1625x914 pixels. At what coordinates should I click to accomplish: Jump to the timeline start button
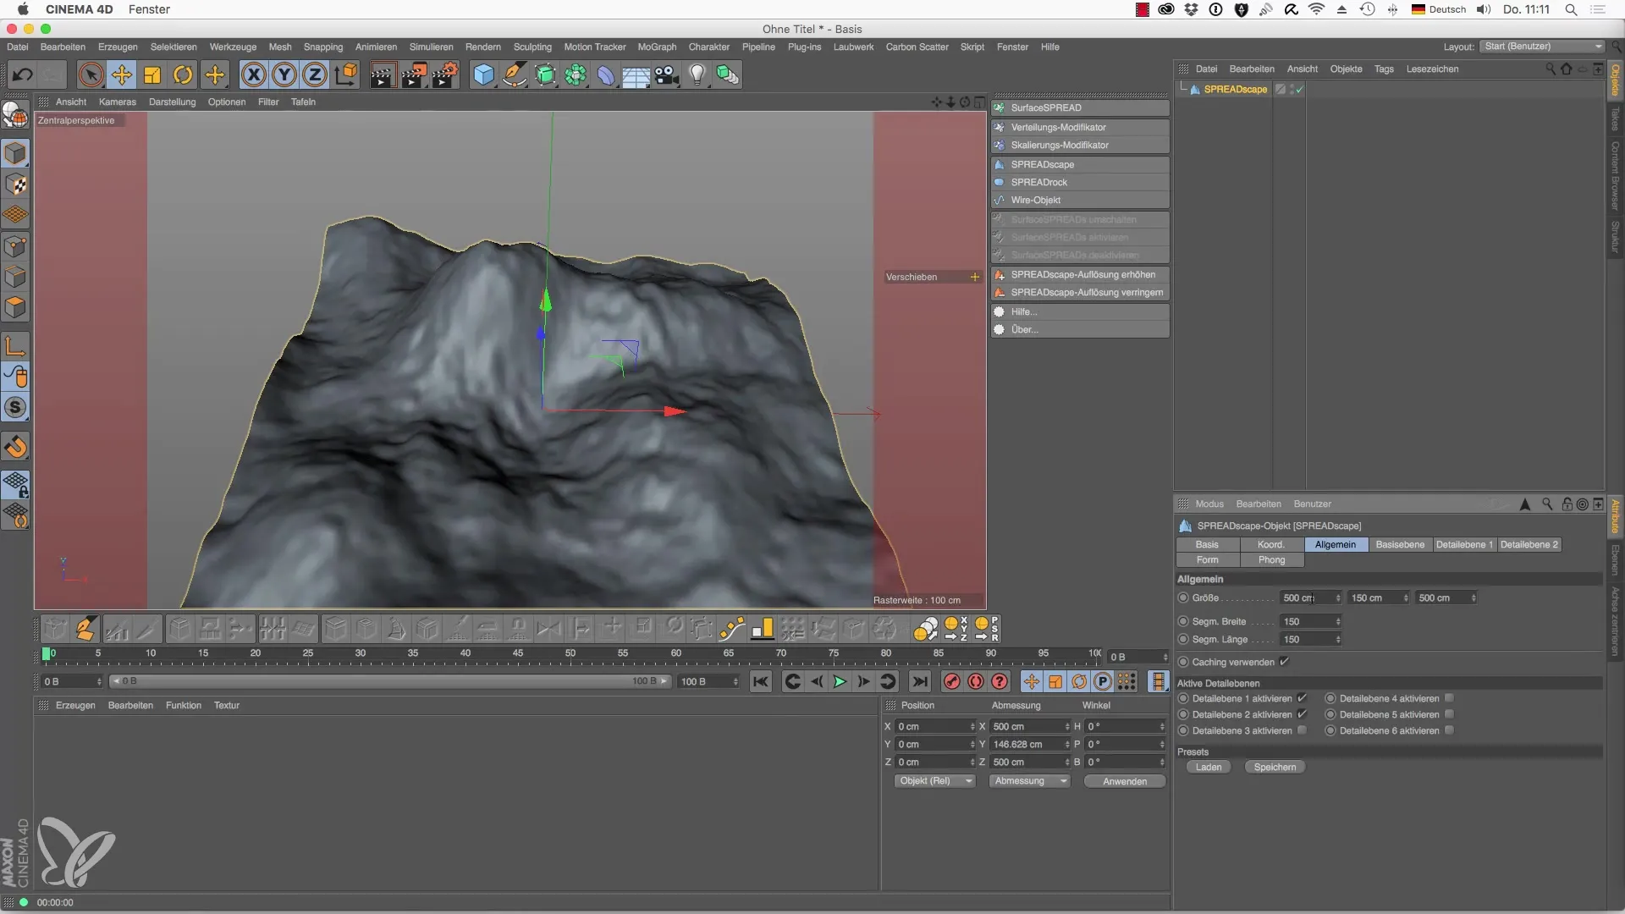click(761, 681)
